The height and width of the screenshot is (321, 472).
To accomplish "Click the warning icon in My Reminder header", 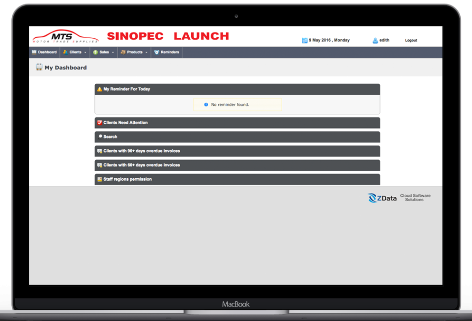I will coord(99,89).
